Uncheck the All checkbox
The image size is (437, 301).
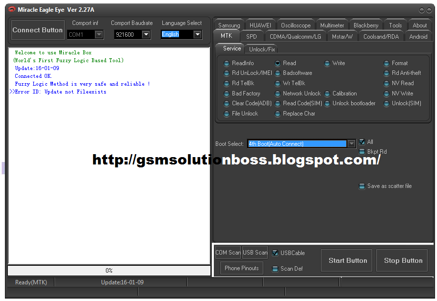point(362,142)
